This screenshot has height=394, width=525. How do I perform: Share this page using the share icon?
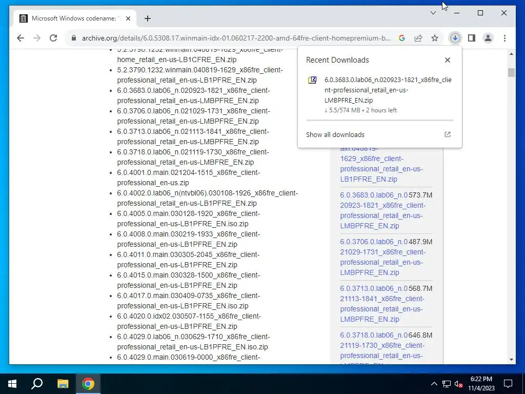point(418,38)
